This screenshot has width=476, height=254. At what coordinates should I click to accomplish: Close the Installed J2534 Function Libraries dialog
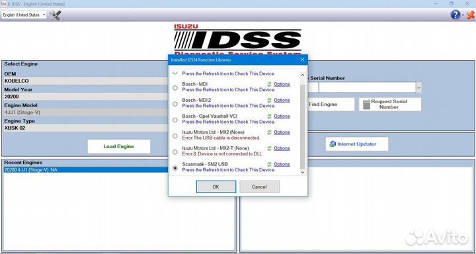click(302, 60)
